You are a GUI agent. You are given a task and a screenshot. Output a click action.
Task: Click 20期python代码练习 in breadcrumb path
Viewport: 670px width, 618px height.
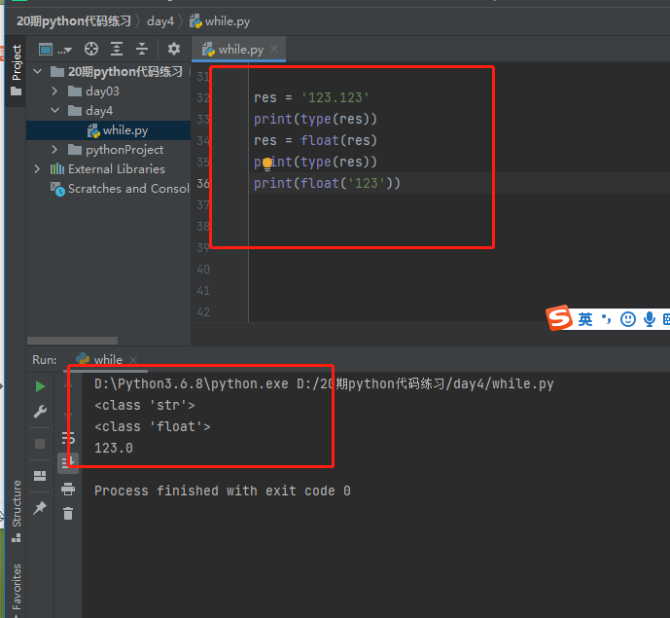[74, 21]
